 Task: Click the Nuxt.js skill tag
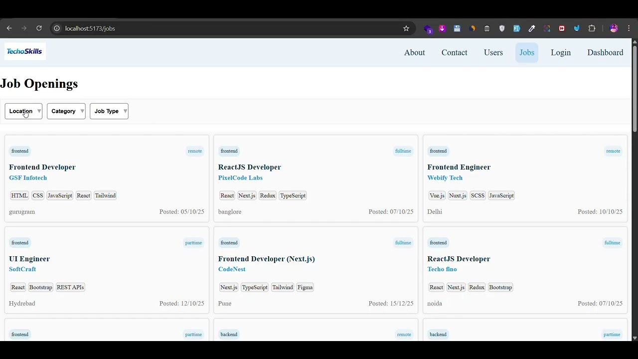pyautogui.click(x=457, y=195)
